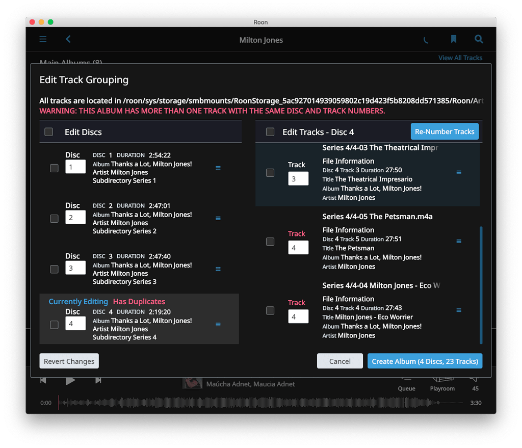Open the options menu for Disc 3

click(x=218, y=269)
